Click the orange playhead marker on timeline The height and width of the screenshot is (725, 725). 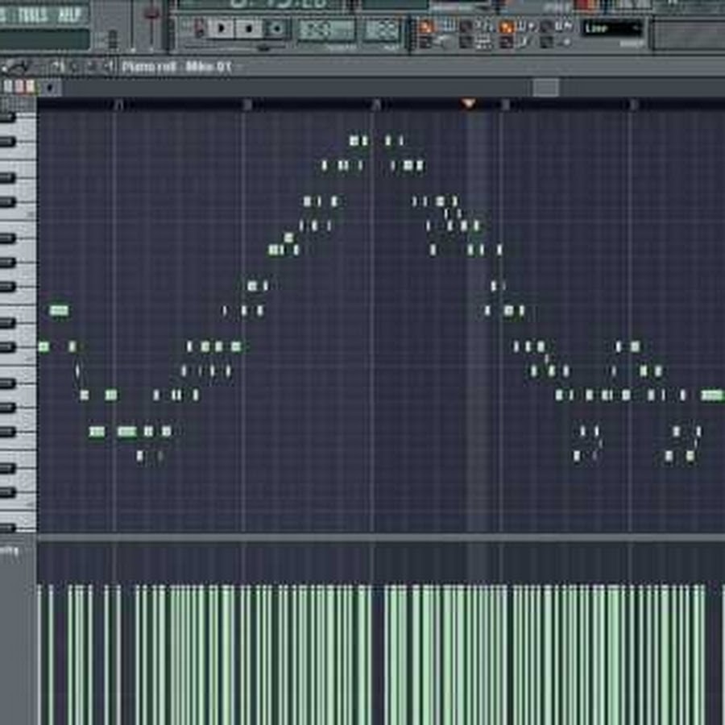point(469,103)
